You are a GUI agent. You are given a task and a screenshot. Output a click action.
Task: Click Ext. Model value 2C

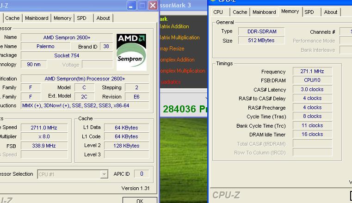click(84, 97)
